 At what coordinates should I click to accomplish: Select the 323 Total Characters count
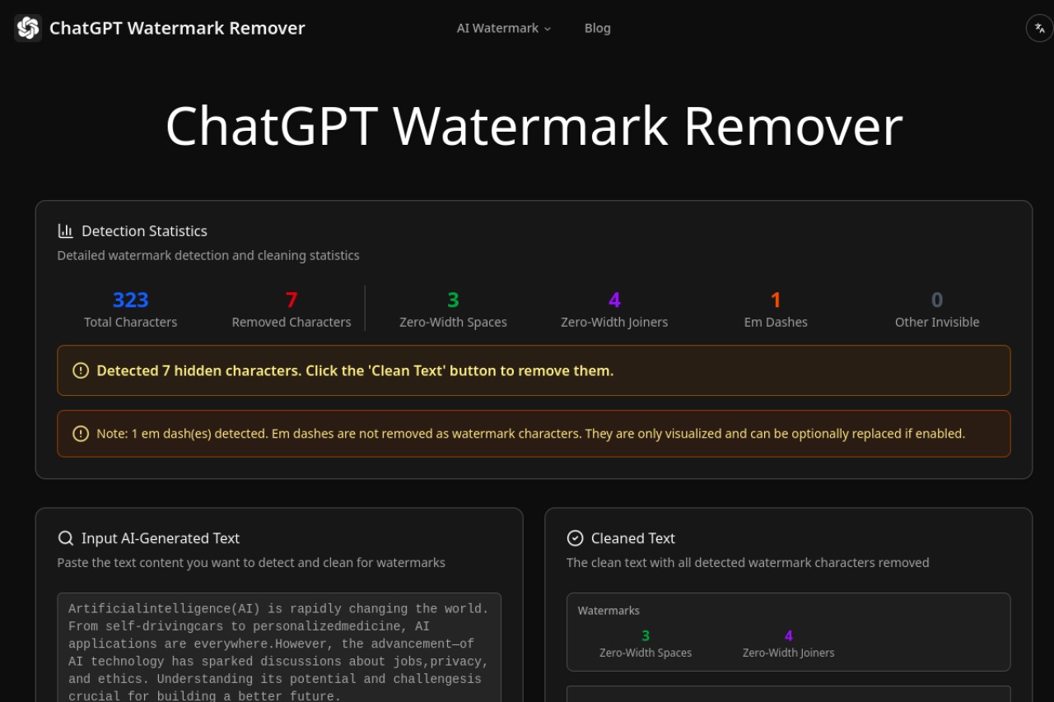[131, 300]
